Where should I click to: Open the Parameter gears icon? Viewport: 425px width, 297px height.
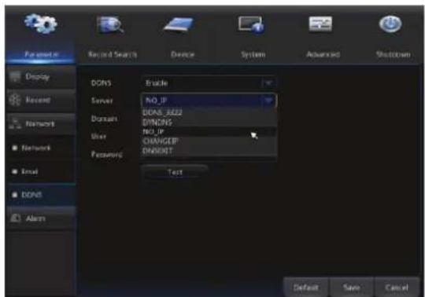[x=41, y=24]
